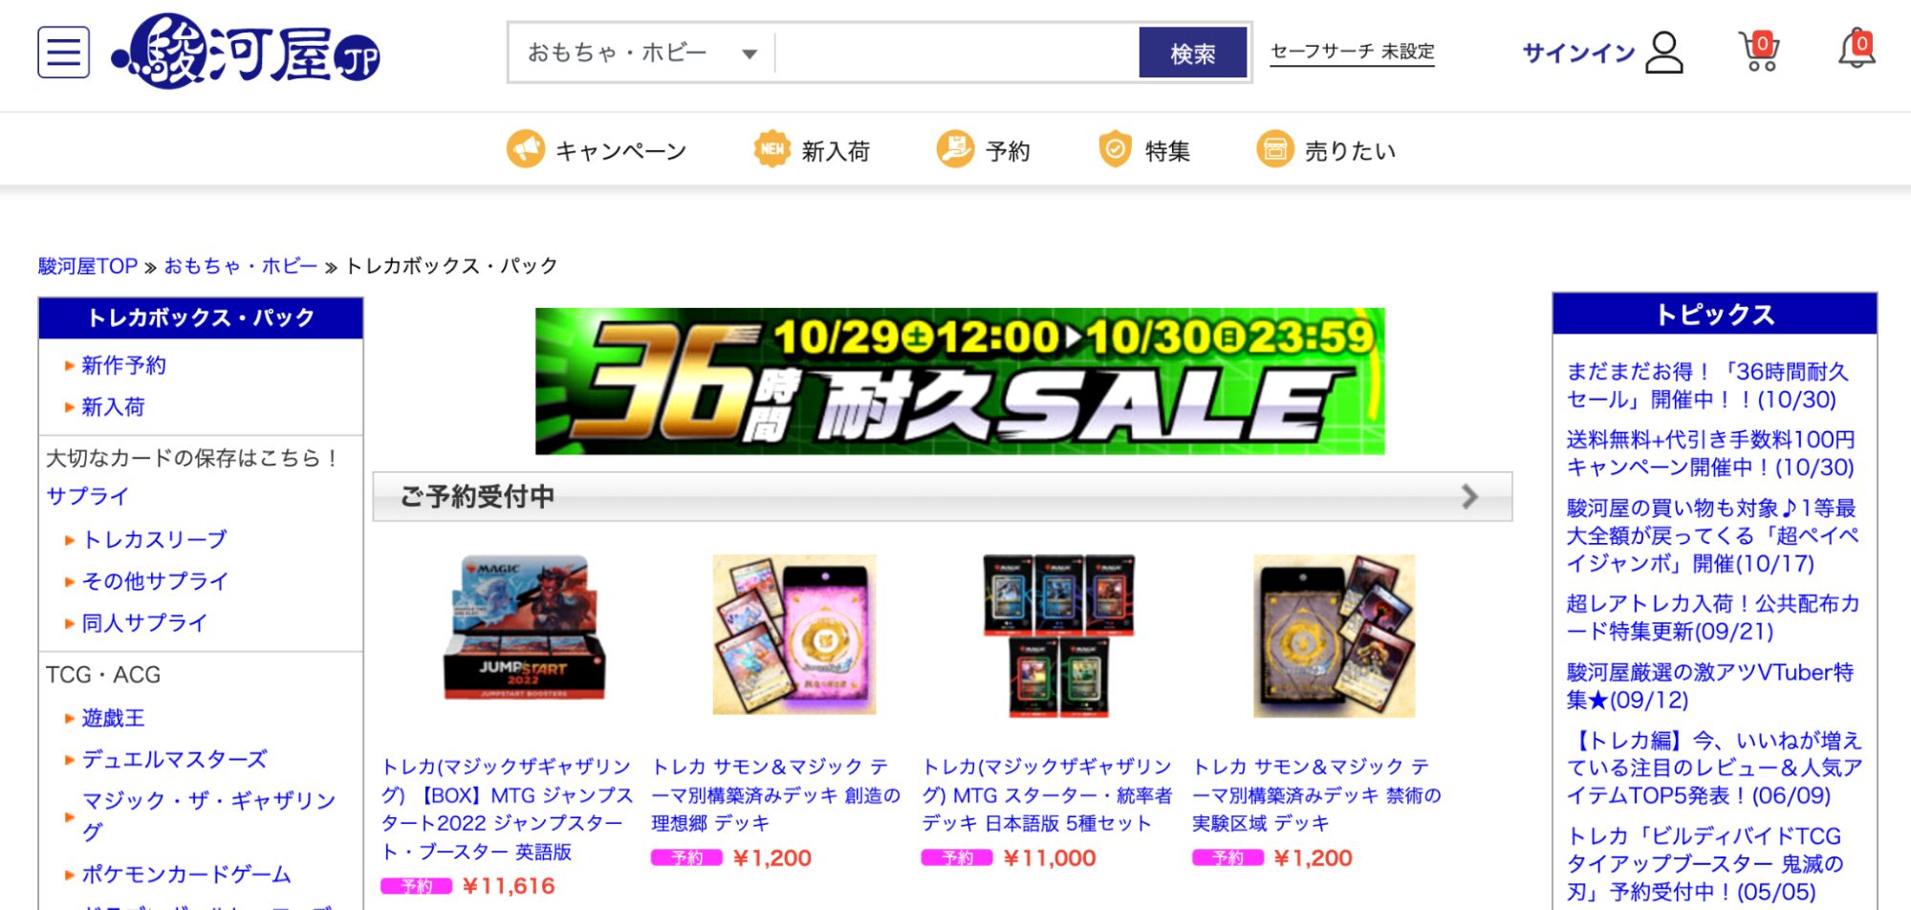Click the 検索 search button
This screenshot has width=1911, height=910.
coord(1193,53)
